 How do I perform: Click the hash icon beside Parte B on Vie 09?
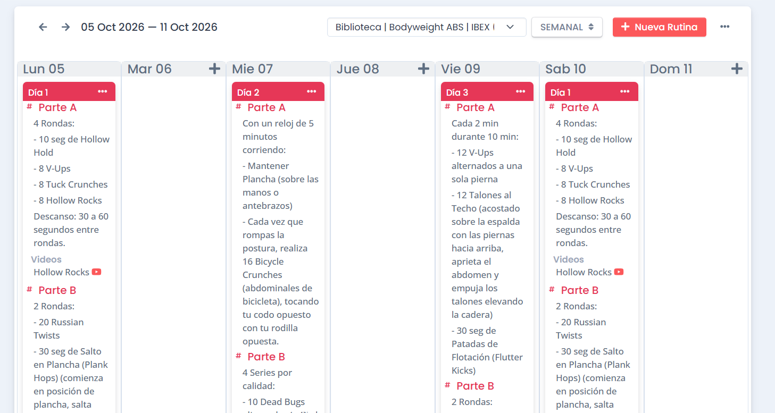pos(447,385)
